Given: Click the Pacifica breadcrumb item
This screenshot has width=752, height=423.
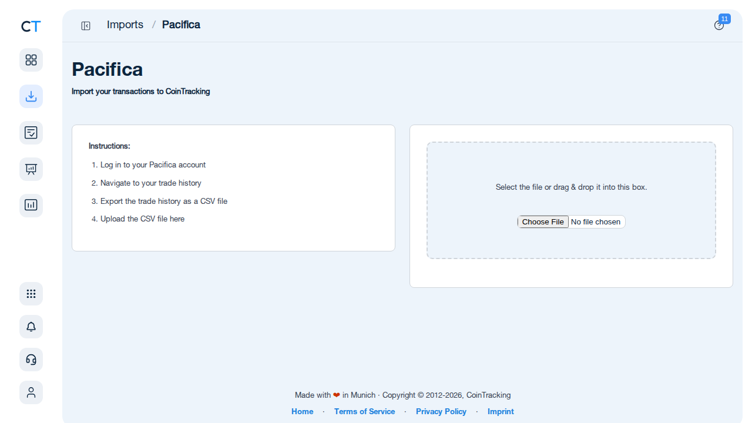Looking at the screenshot, I should [x=181, y=25].
